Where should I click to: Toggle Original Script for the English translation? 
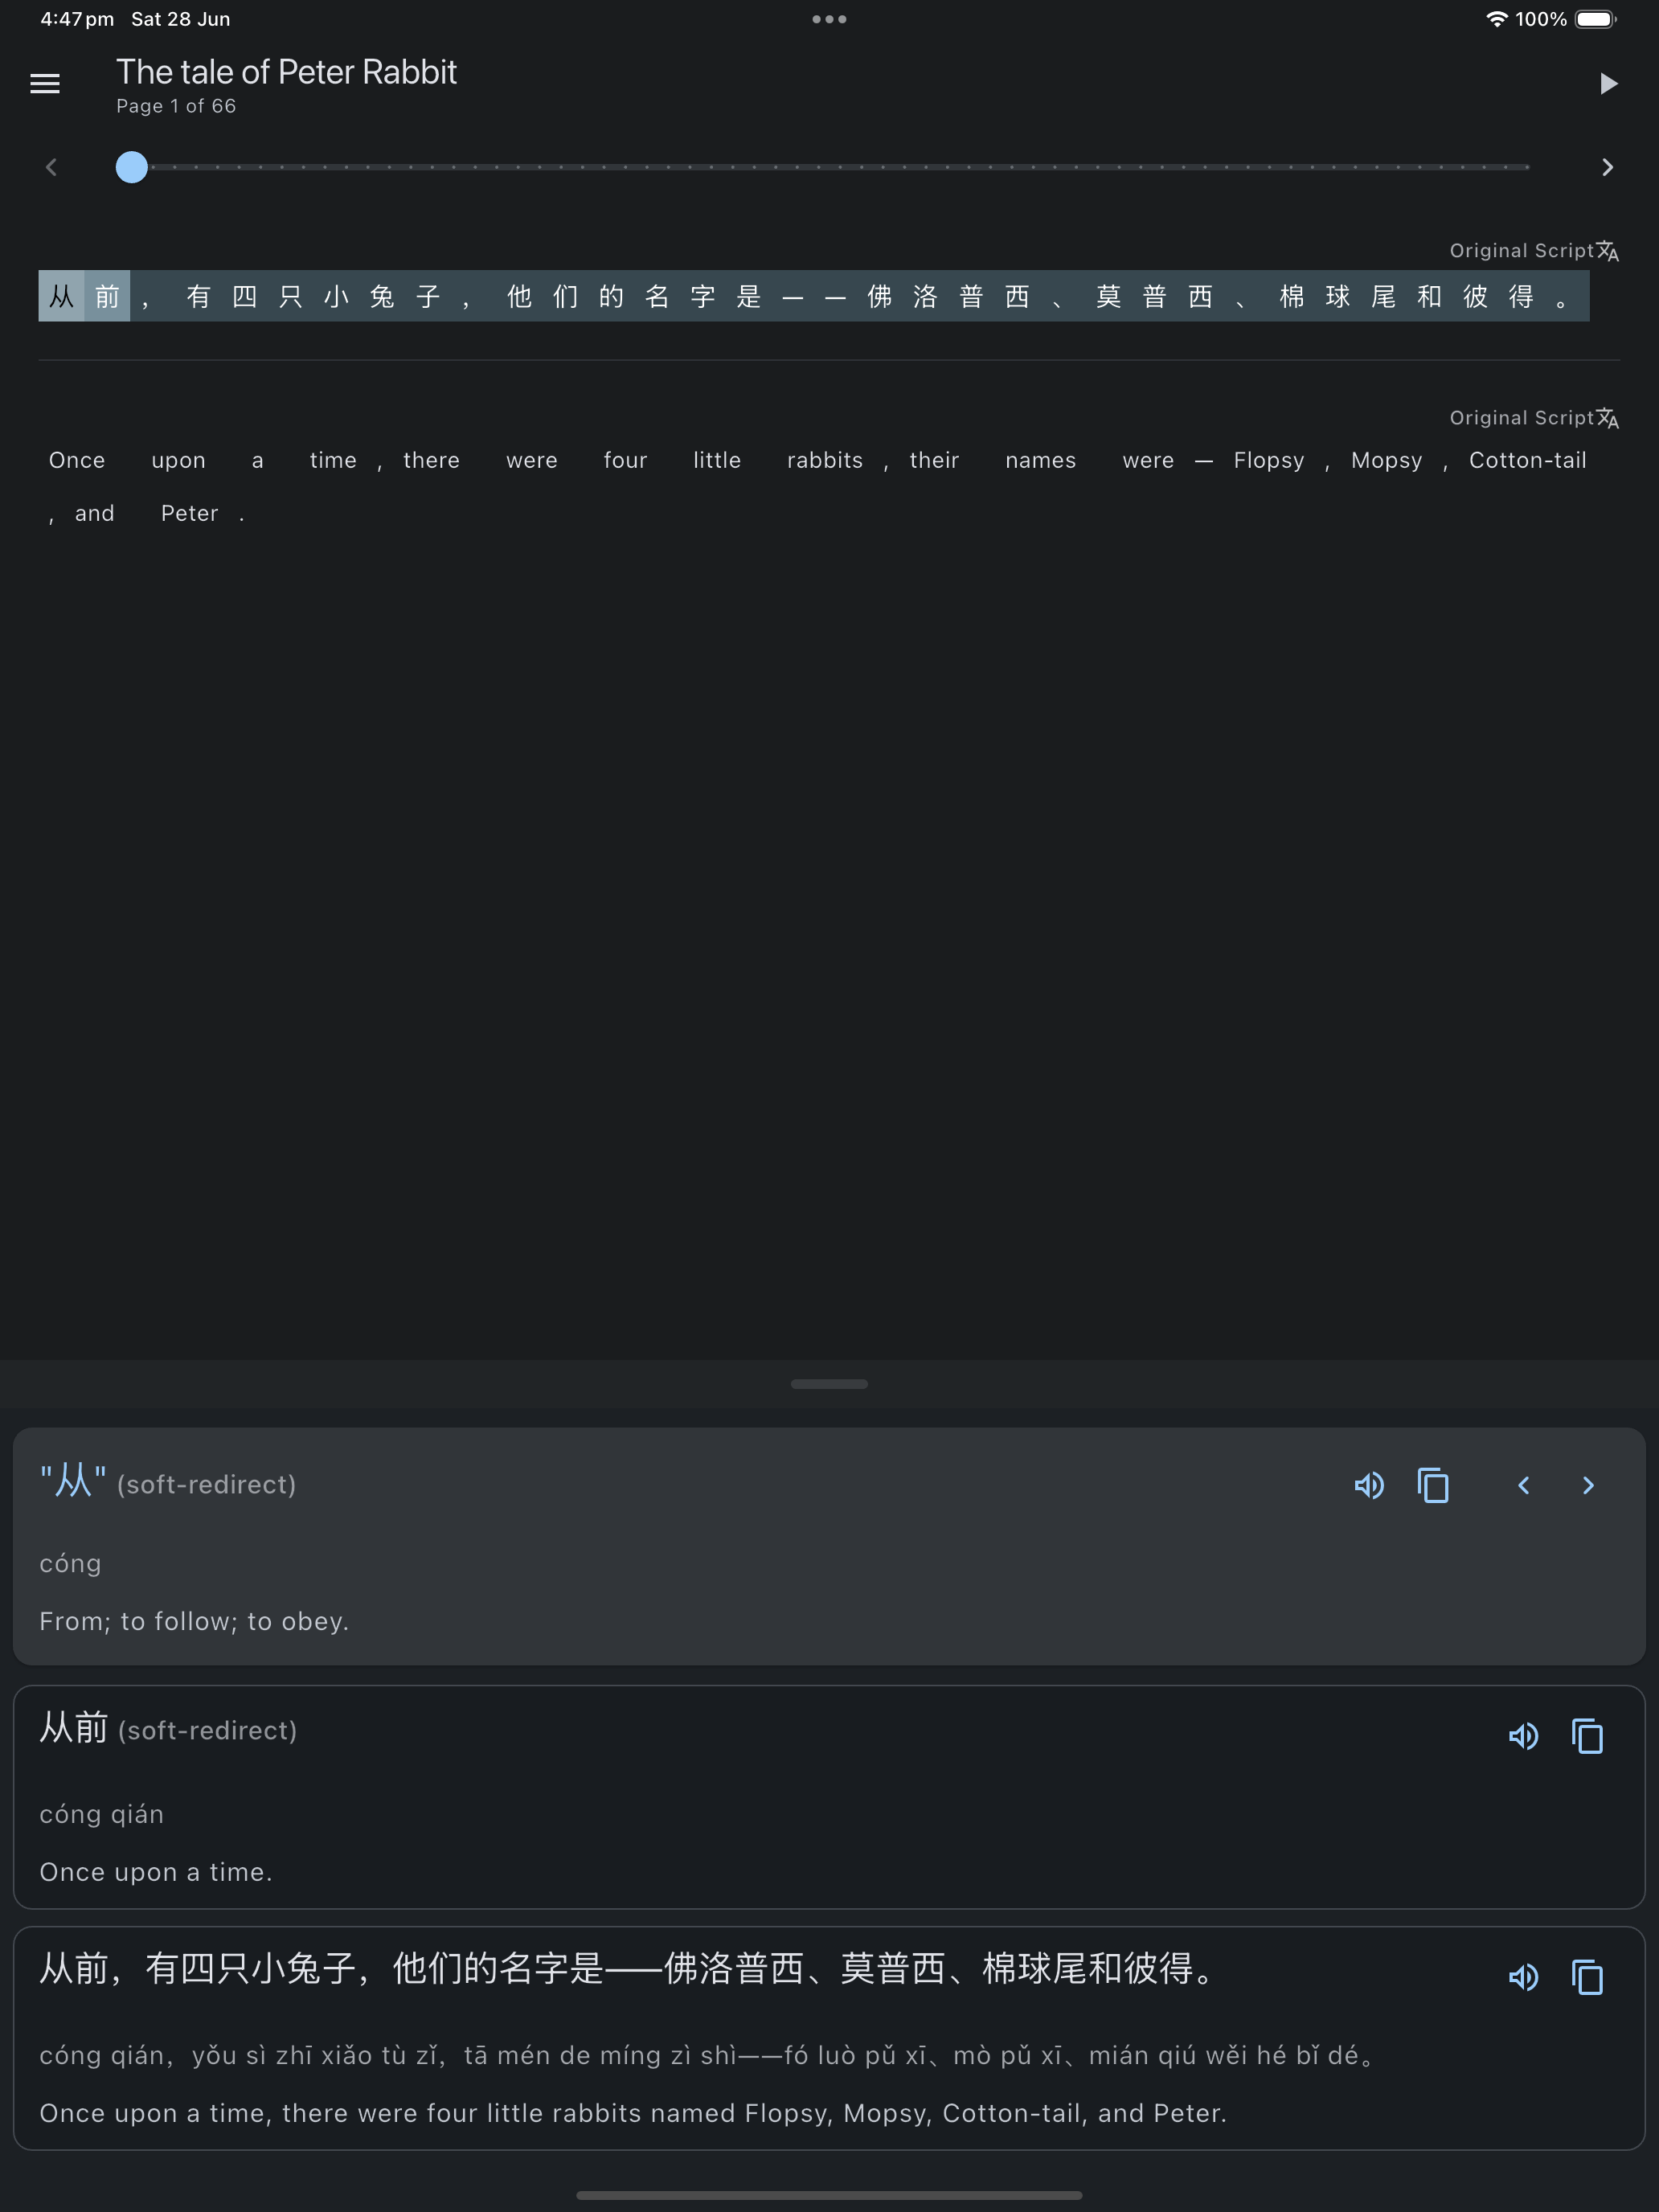pyautogui.click(x=1534, y=417)
